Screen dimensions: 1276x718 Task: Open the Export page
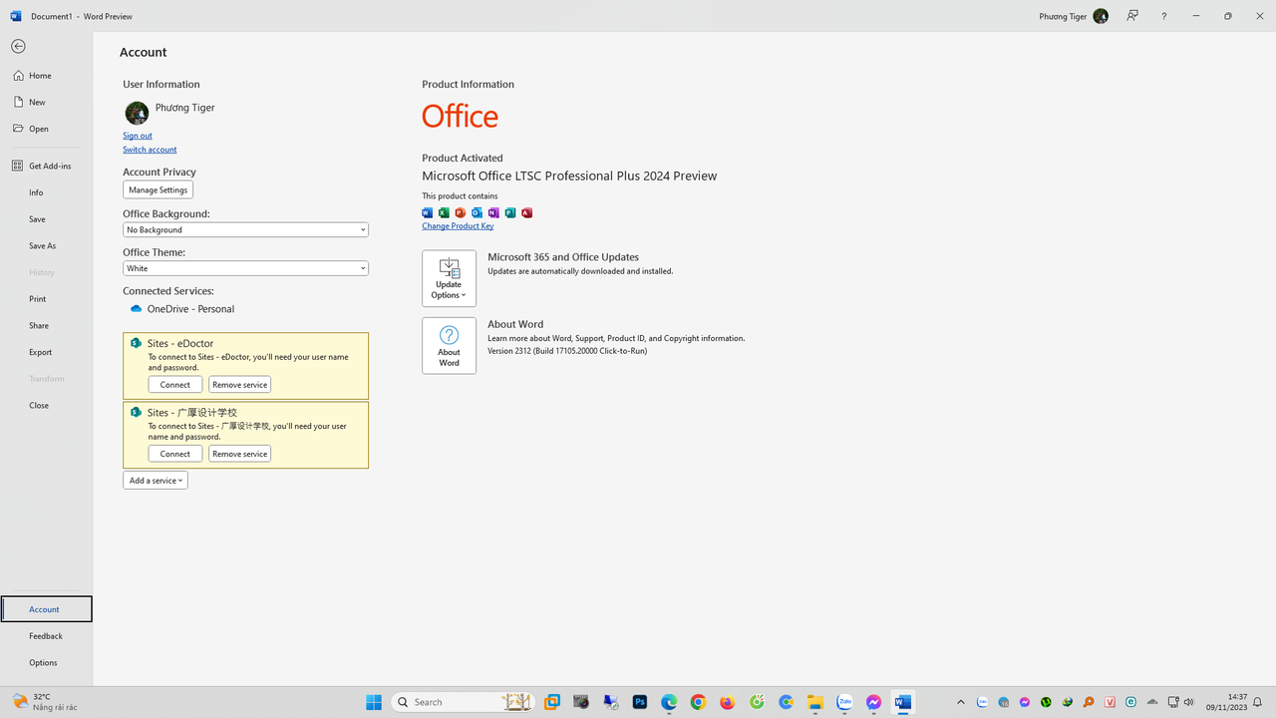click(x=46, y=352)
